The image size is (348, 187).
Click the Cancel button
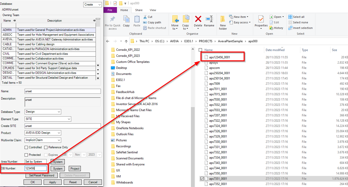pyautogui.click(x=93, y=182)
